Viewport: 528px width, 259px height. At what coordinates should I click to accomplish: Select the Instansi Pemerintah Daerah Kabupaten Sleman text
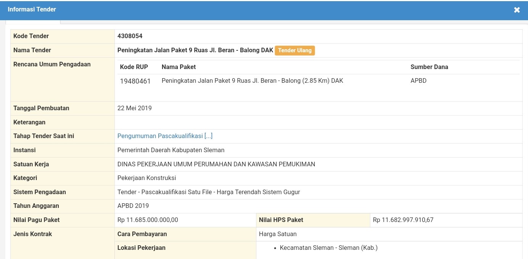coord(171,150)
